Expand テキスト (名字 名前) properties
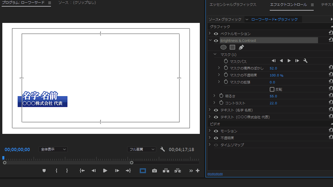This screenshot has height=187, width=333. (210, 110)
